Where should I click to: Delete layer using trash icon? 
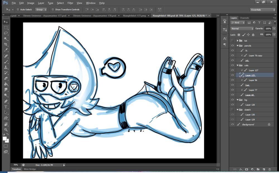[270, 169]
